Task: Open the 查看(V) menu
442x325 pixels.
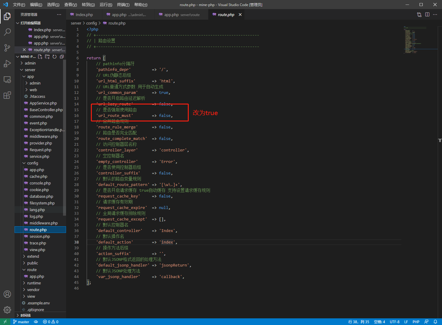Action: (71, 5)
